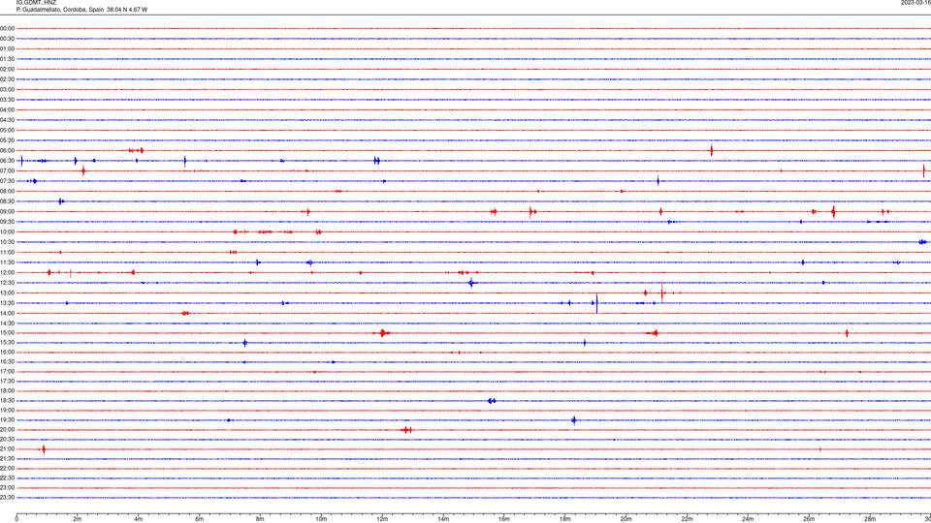This screenshot has height=523, width=931.
Task: Pick the 28m axis tick label
Action: pos(870,519)
